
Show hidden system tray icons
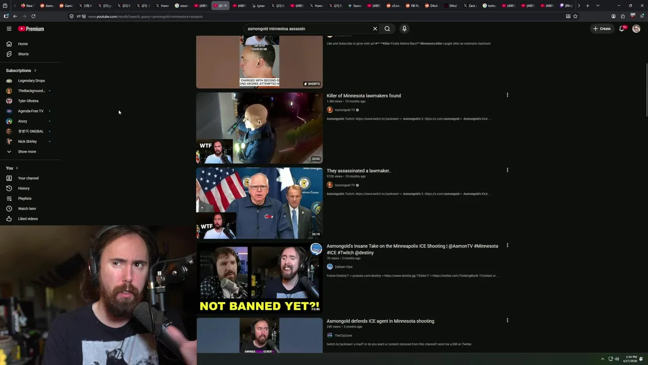[602, 359]
